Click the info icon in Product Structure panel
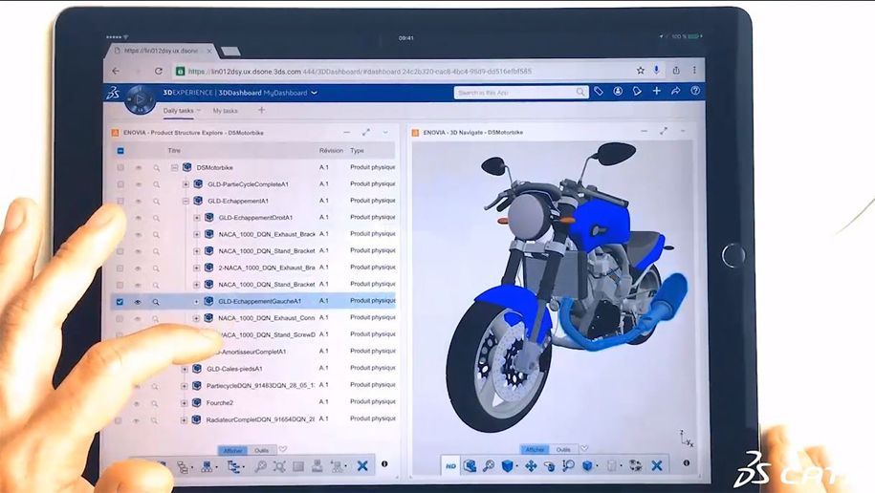The height and width of the screenshot is (493, 875). coord(383,463)
